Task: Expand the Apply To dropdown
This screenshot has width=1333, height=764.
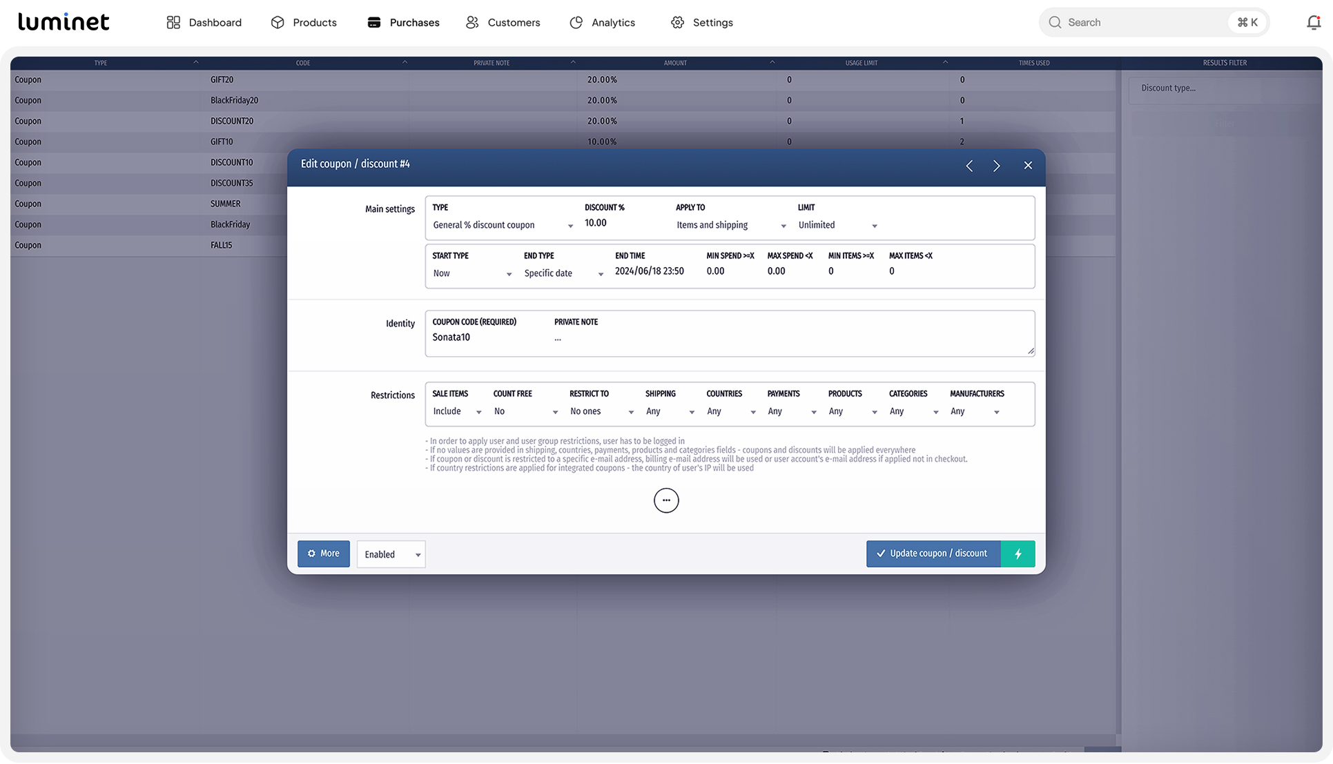Action: tap(730, 226)
